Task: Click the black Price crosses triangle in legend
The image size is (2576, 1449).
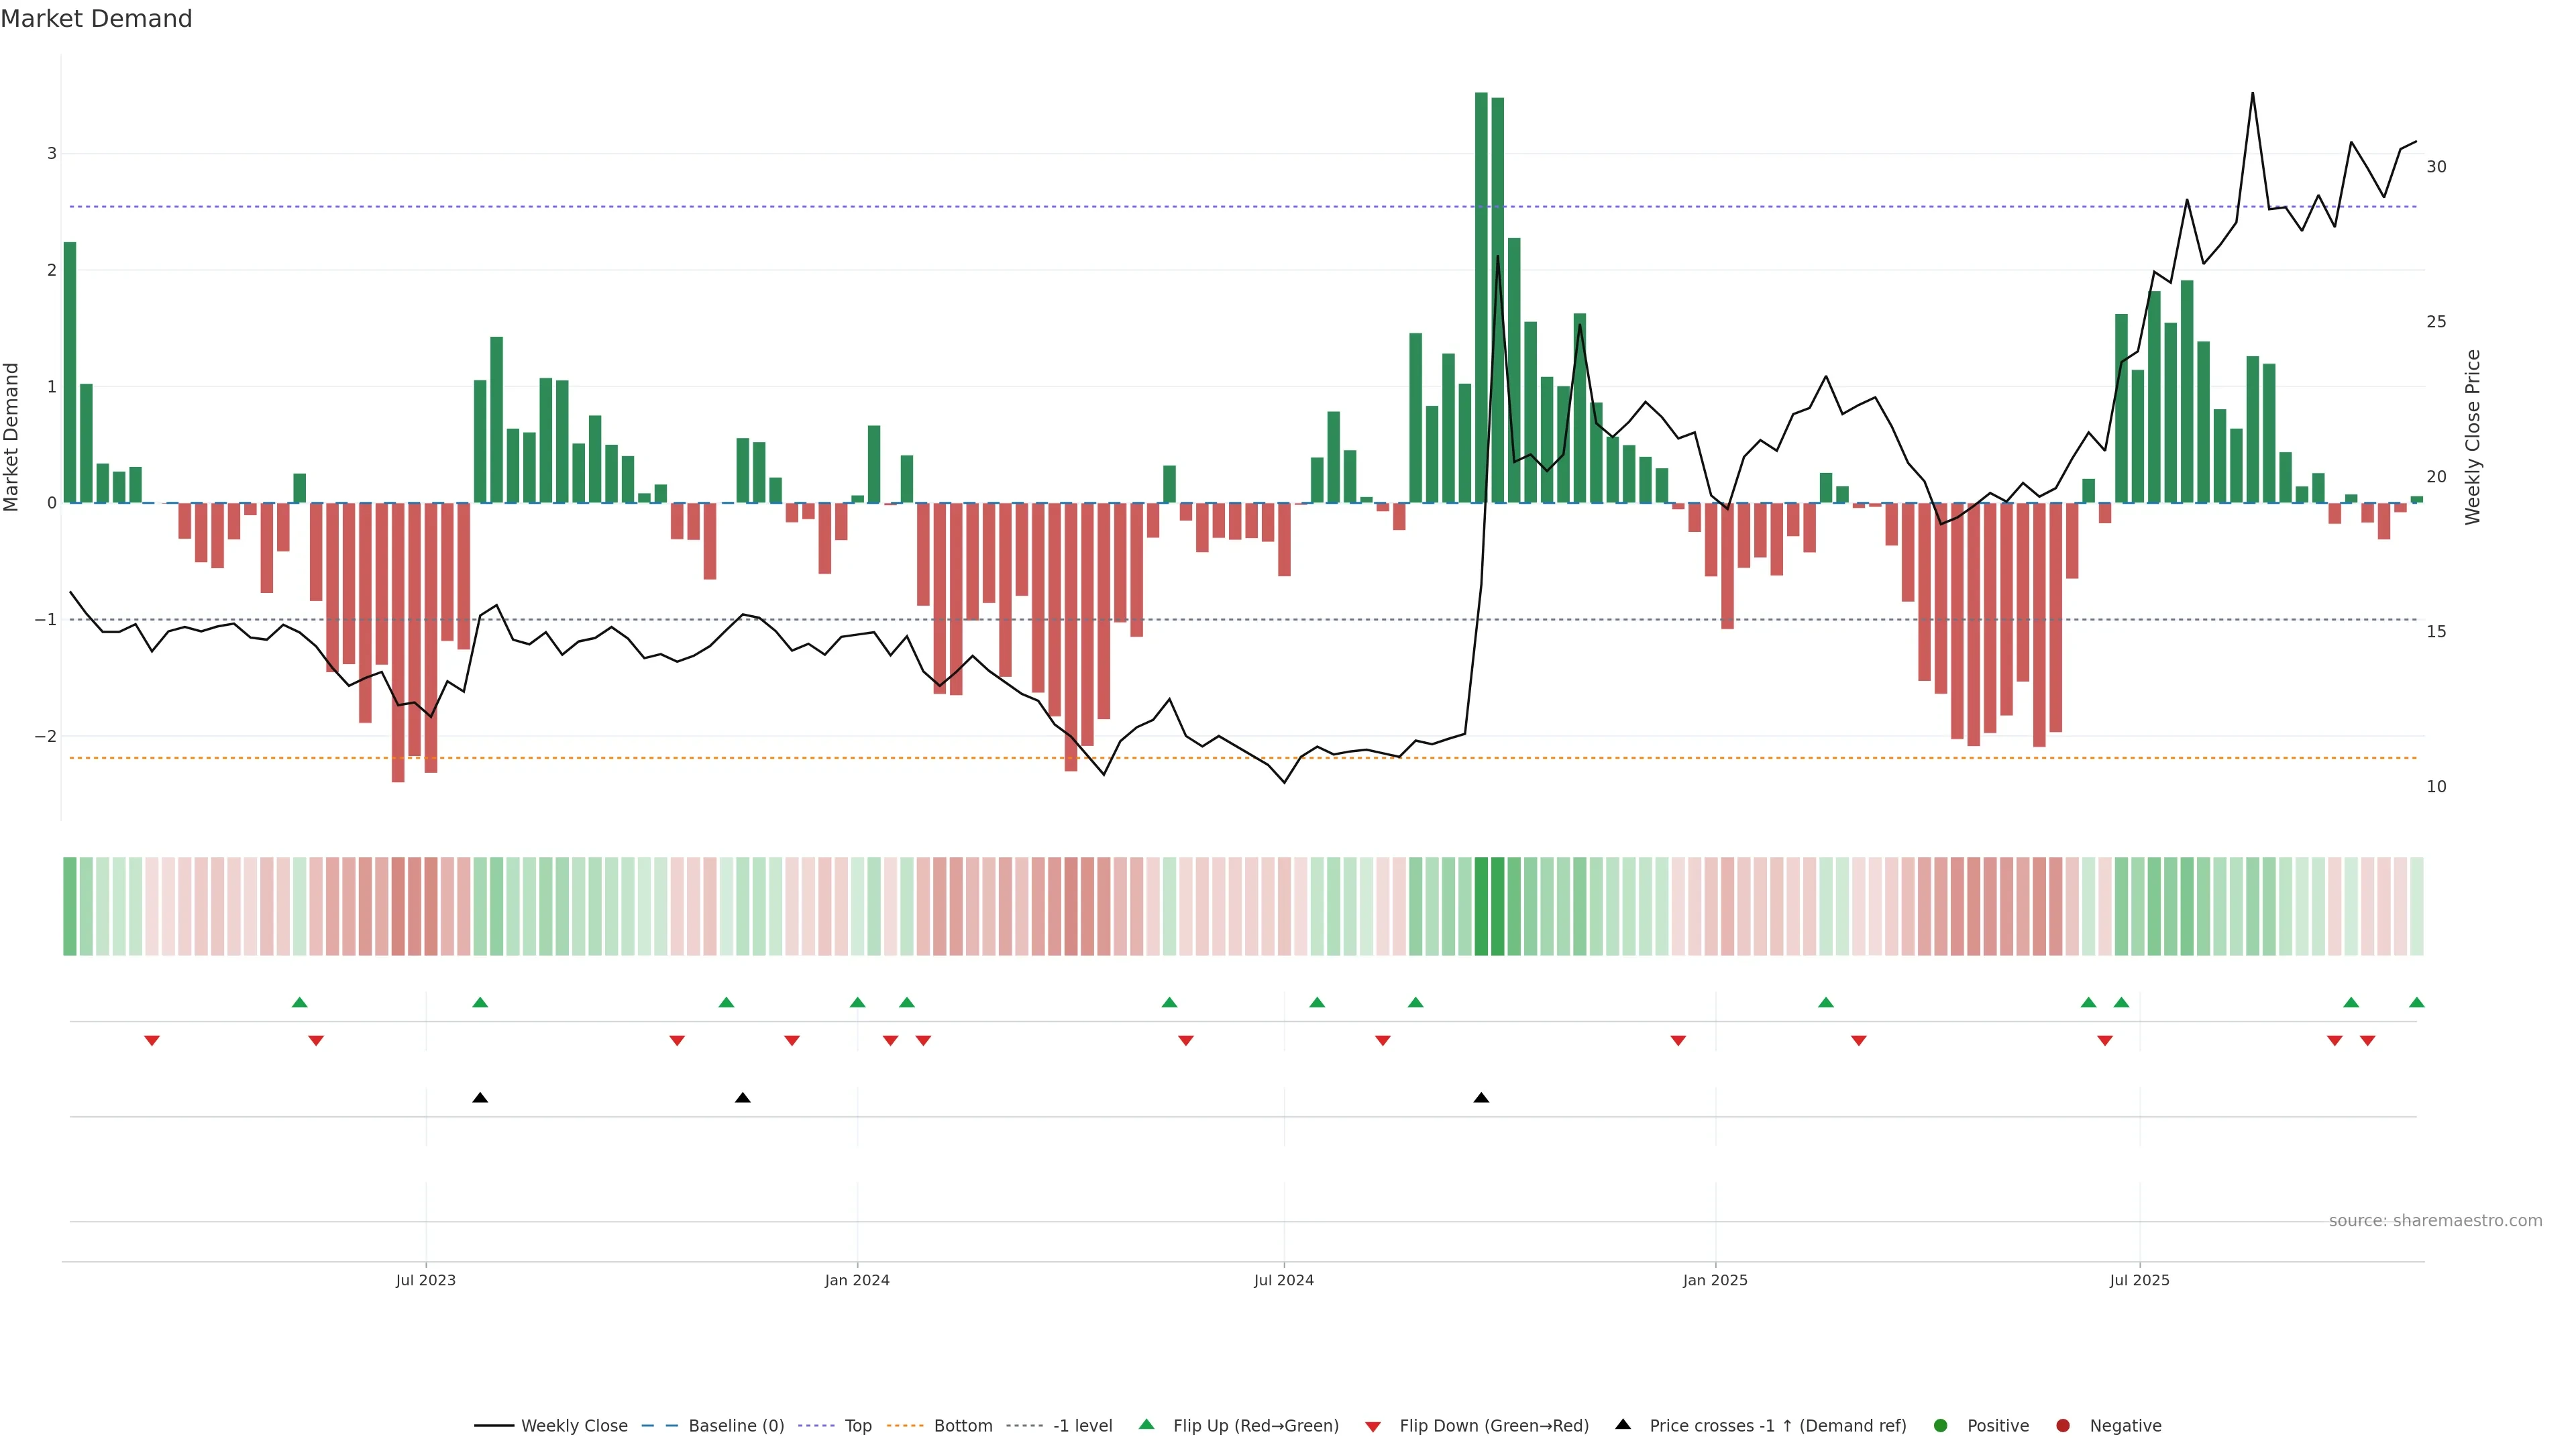Action: (1623, 1424)
